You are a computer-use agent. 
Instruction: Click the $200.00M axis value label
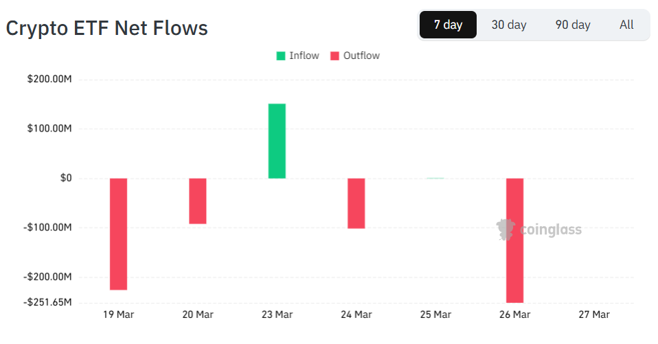coord(49,79)
